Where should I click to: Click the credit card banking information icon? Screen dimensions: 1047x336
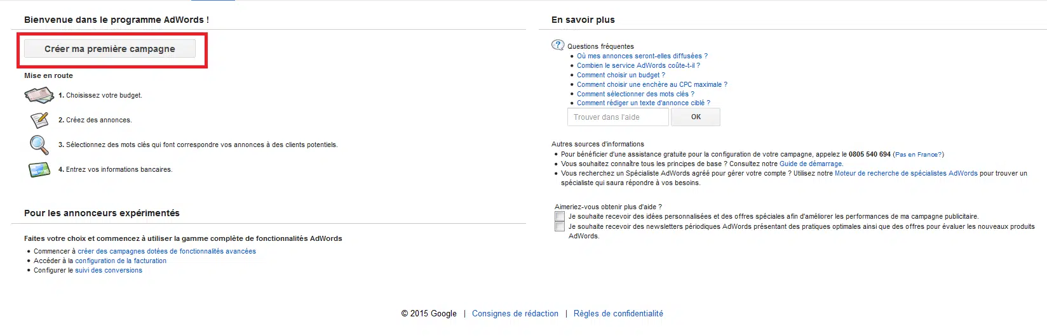[x=39, y=170]
